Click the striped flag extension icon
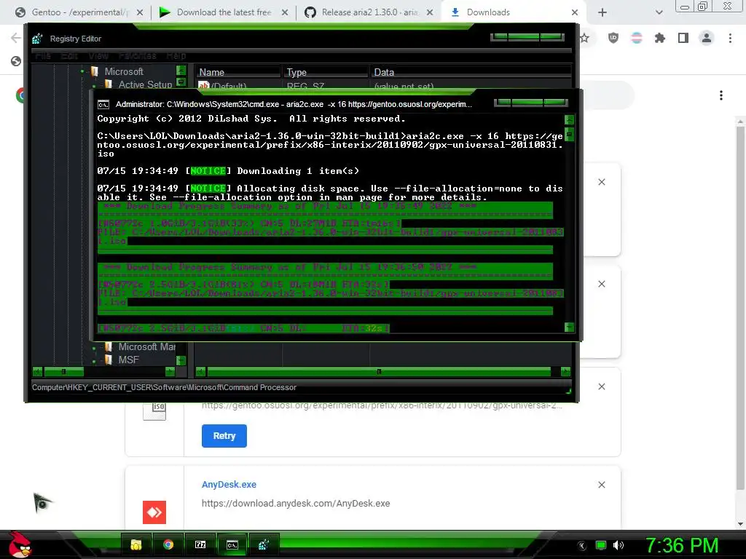 637,38
